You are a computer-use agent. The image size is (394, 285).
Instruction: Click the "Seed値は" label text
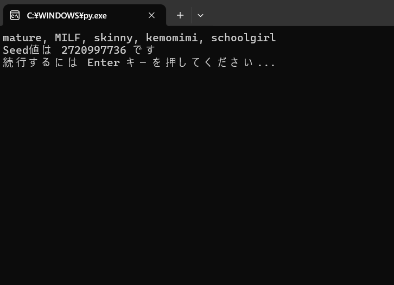point(27,50)
